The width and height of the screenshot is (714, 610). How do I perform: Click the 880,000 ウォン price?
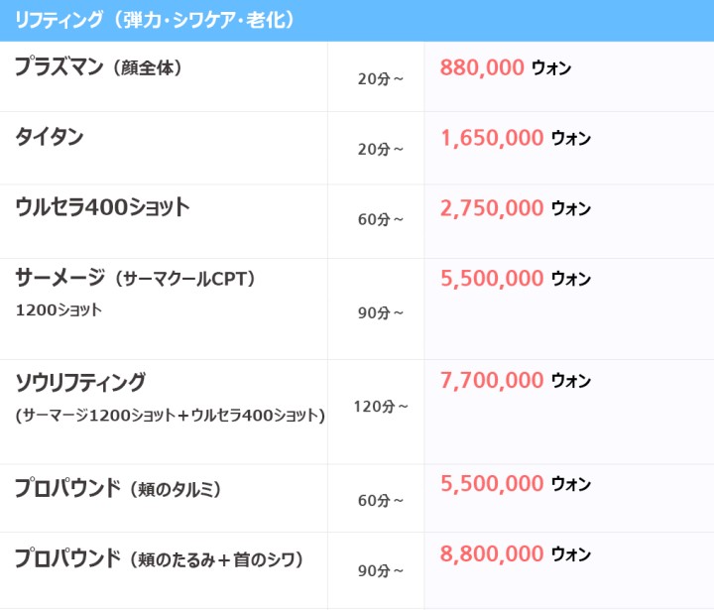[x=506, y=67]
